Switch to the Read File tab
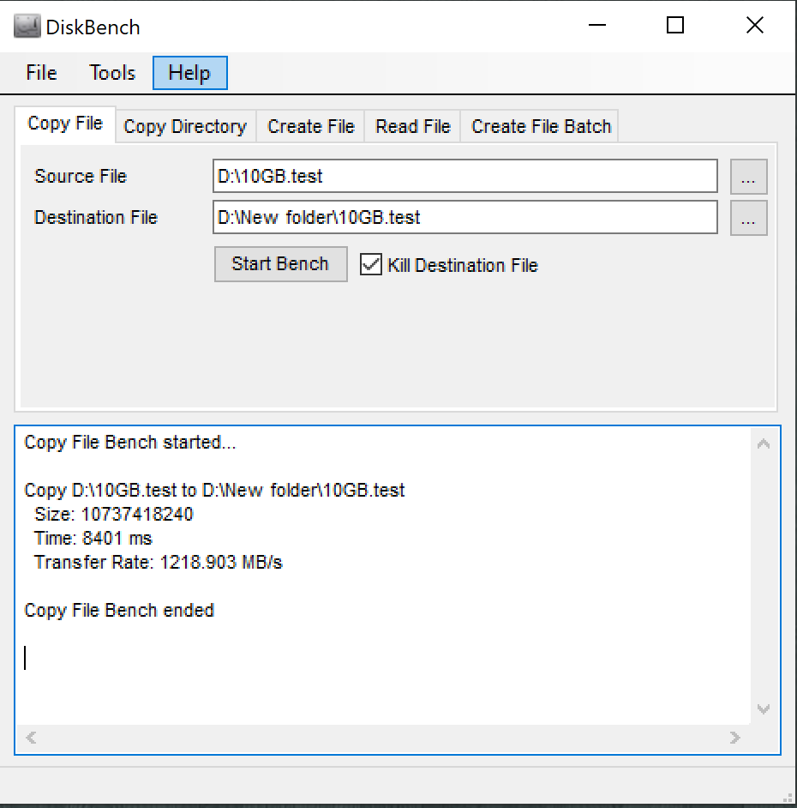Viewport: 797px width, 808px height. point(413,126)
